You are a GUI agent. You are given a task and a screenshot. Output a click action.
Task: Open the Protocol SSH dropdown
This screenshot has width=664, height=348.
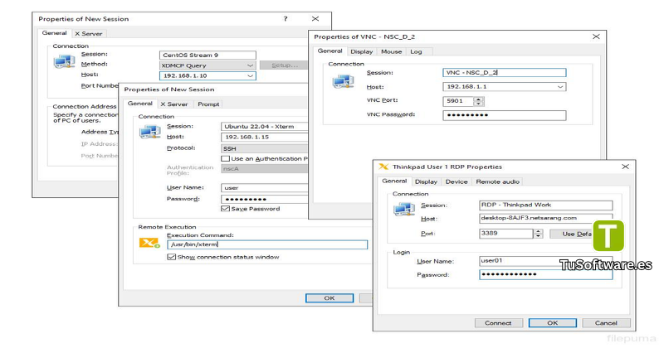point(264,148)
